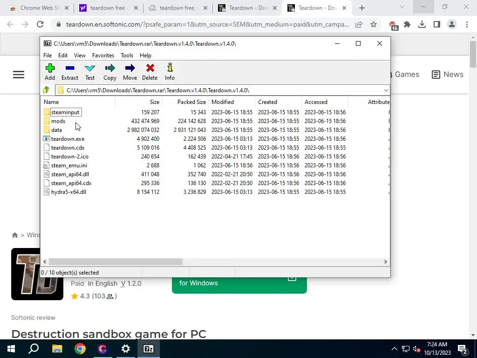Open Chrome downloads icon
The image size is (477, 358).
pyautogui.click(x=422, y=24)
